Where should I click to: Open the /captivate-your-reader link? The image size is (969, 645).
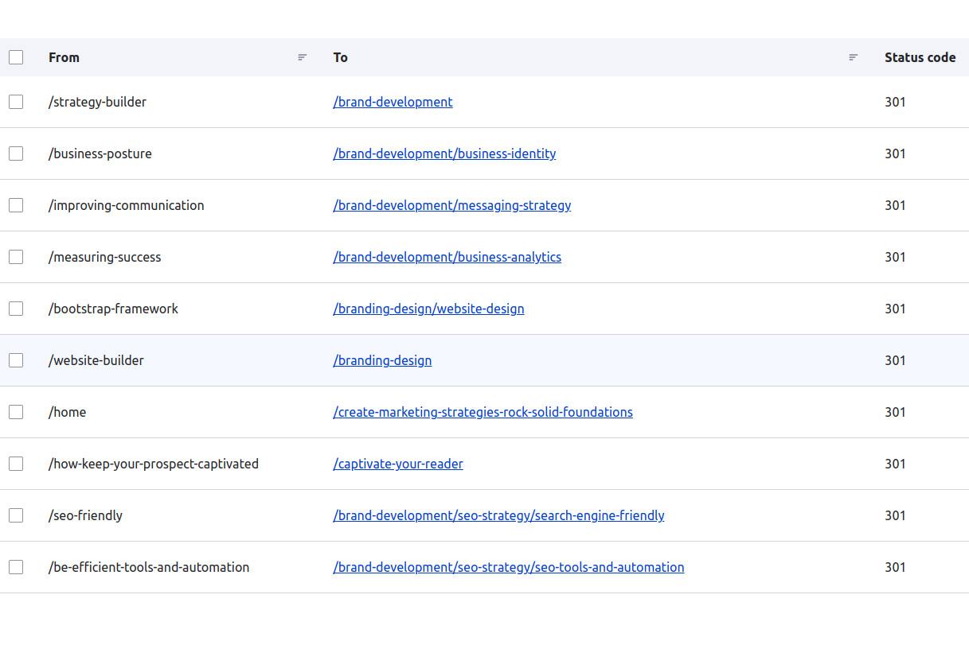point(397,463)
